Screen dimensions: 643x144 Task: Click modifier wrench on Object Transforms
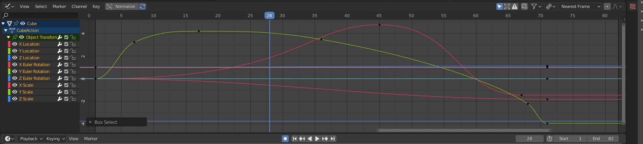pos(60,37)
